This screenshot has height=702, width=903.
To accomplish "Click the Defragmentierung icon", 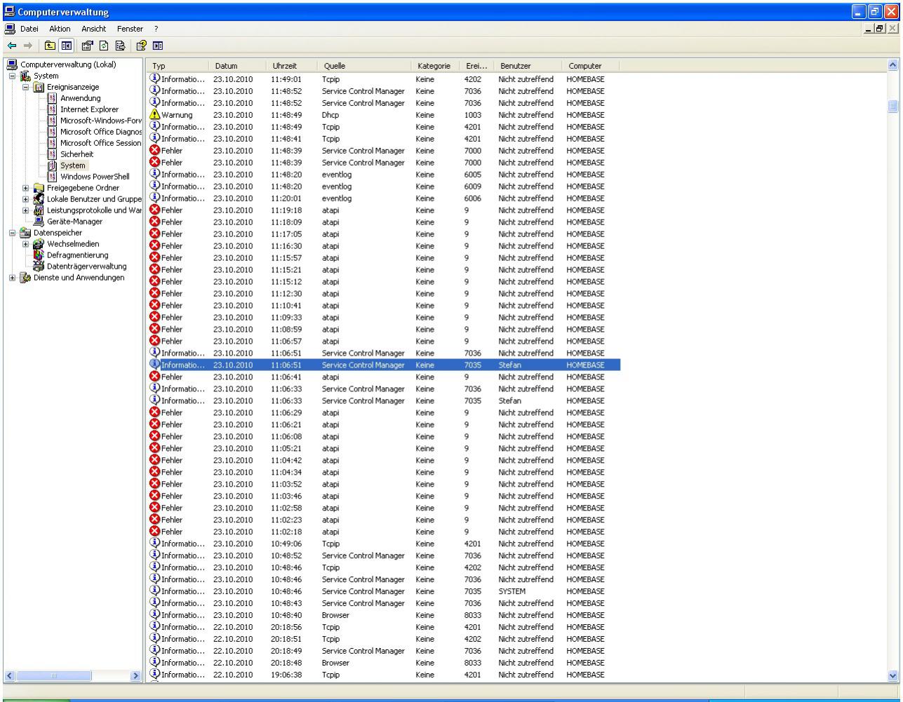I will 39,255.
